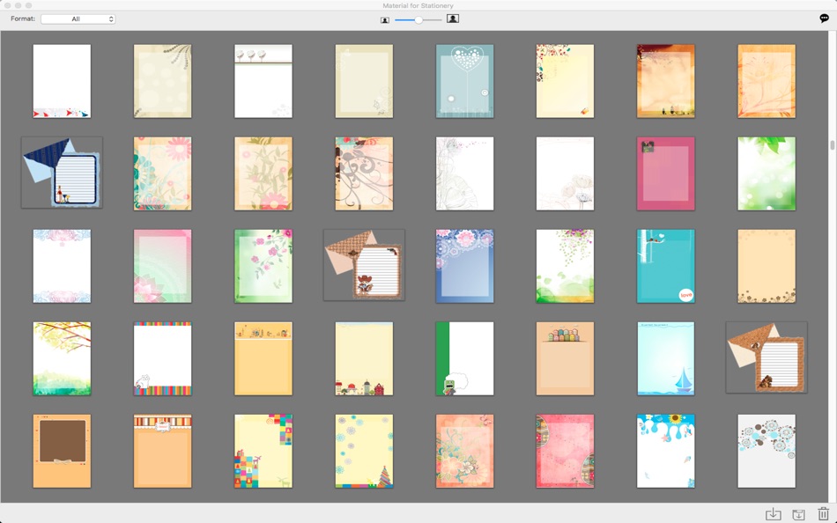Select autumn tree branches stationery

tap(62, 358)
